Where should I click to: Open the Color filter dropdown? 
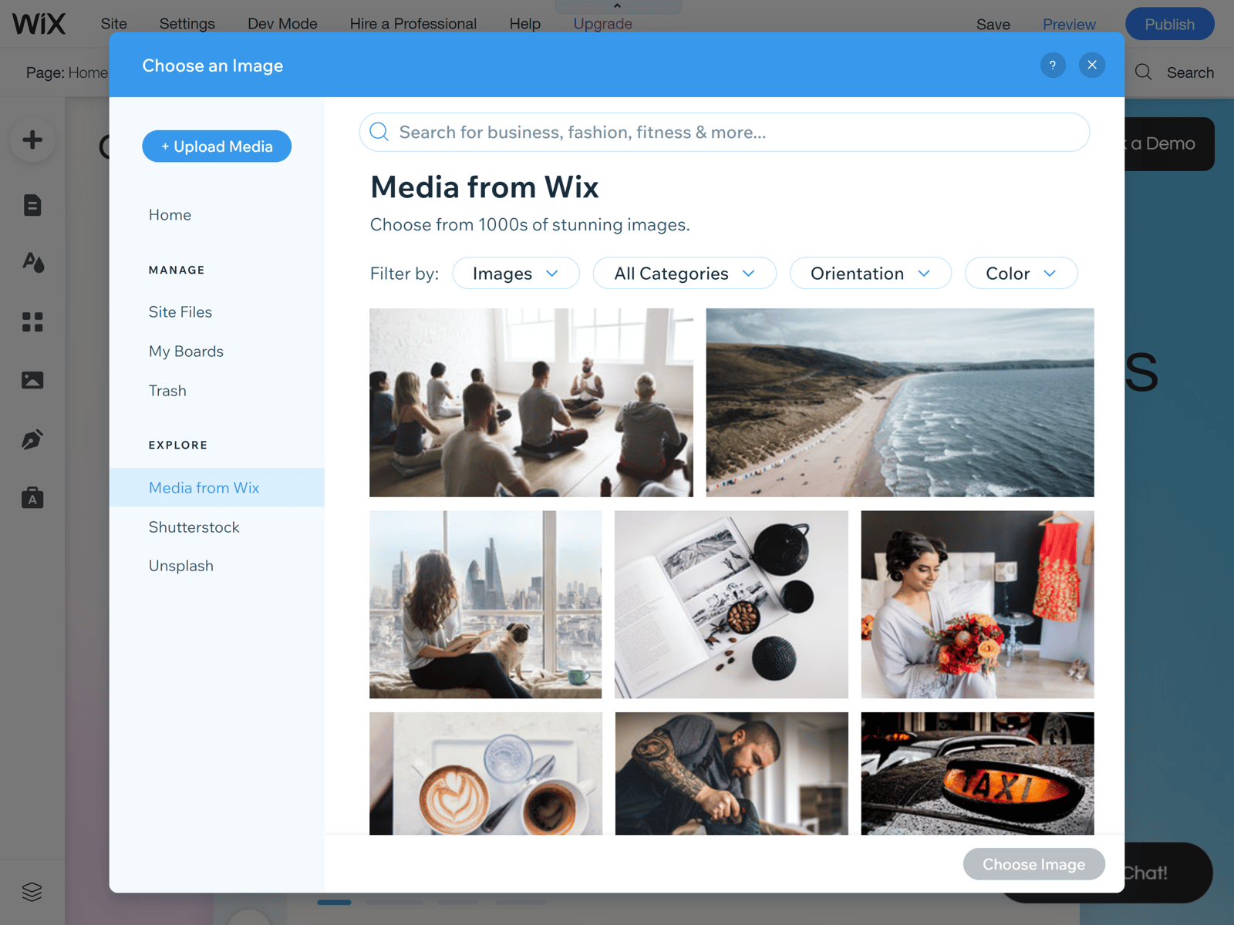(1021, 274)
